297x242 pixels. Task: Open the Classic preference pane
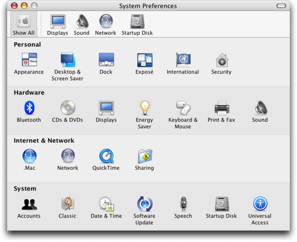[68, 208]
